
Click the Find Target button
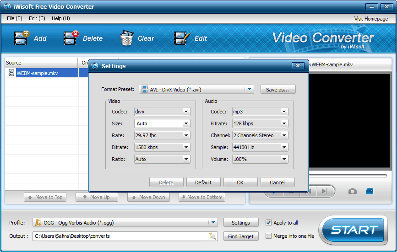coord(241,236)
